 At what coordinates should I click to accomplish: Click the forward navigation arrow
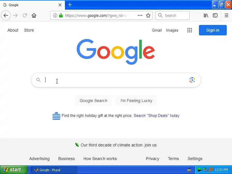[x=15, y=15]
